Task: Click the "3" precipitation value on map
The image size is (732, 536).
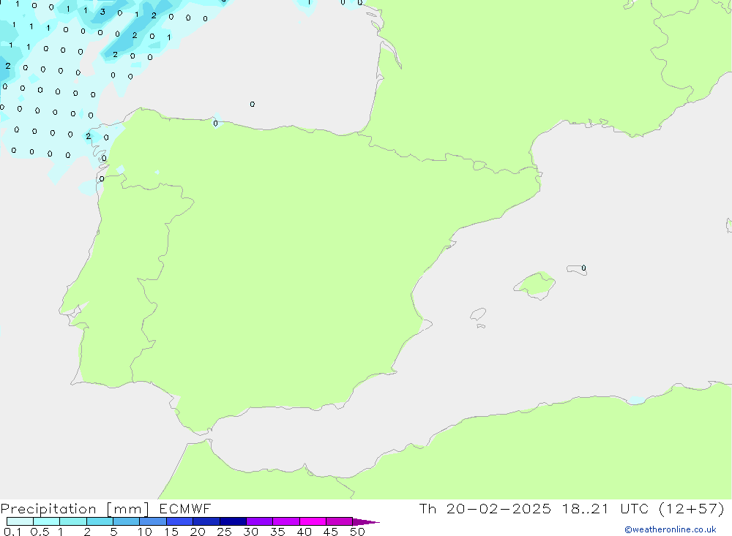Action: click(x=102, y=12)
